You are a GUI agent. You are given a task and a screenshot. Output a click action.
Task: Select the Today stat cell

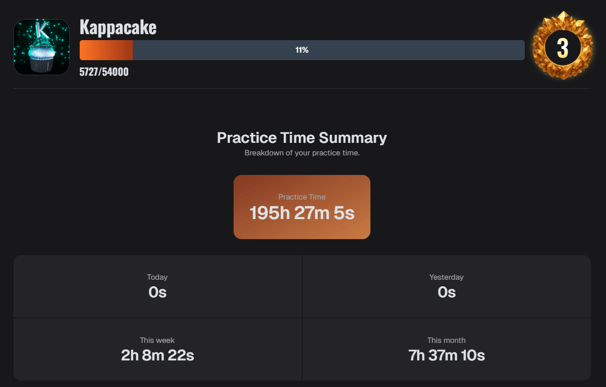pyautogui.click(x=157, y=286)
